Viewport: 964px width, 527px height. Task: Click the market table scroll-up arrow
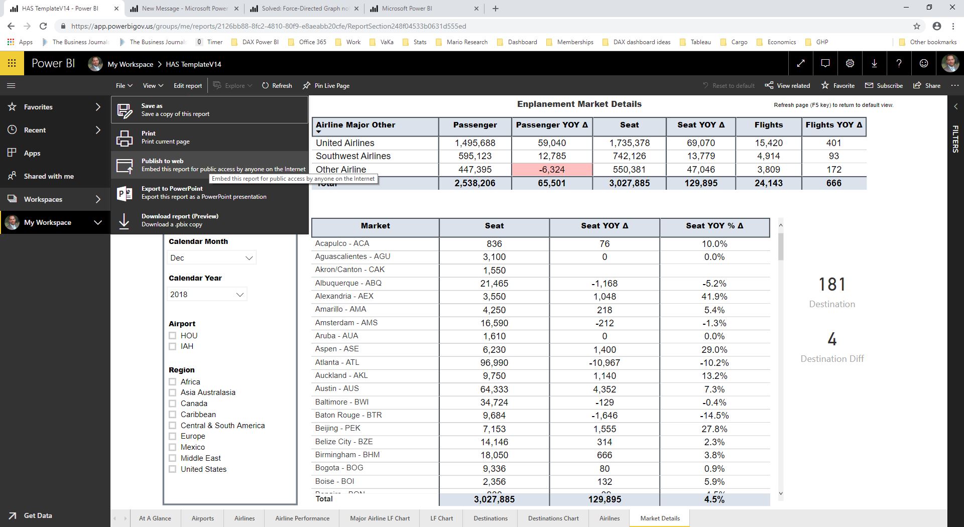point(781,225)
